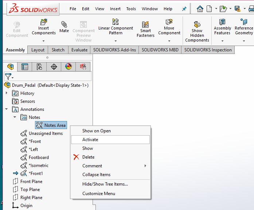Select the Right Plane

coord(28,198)
